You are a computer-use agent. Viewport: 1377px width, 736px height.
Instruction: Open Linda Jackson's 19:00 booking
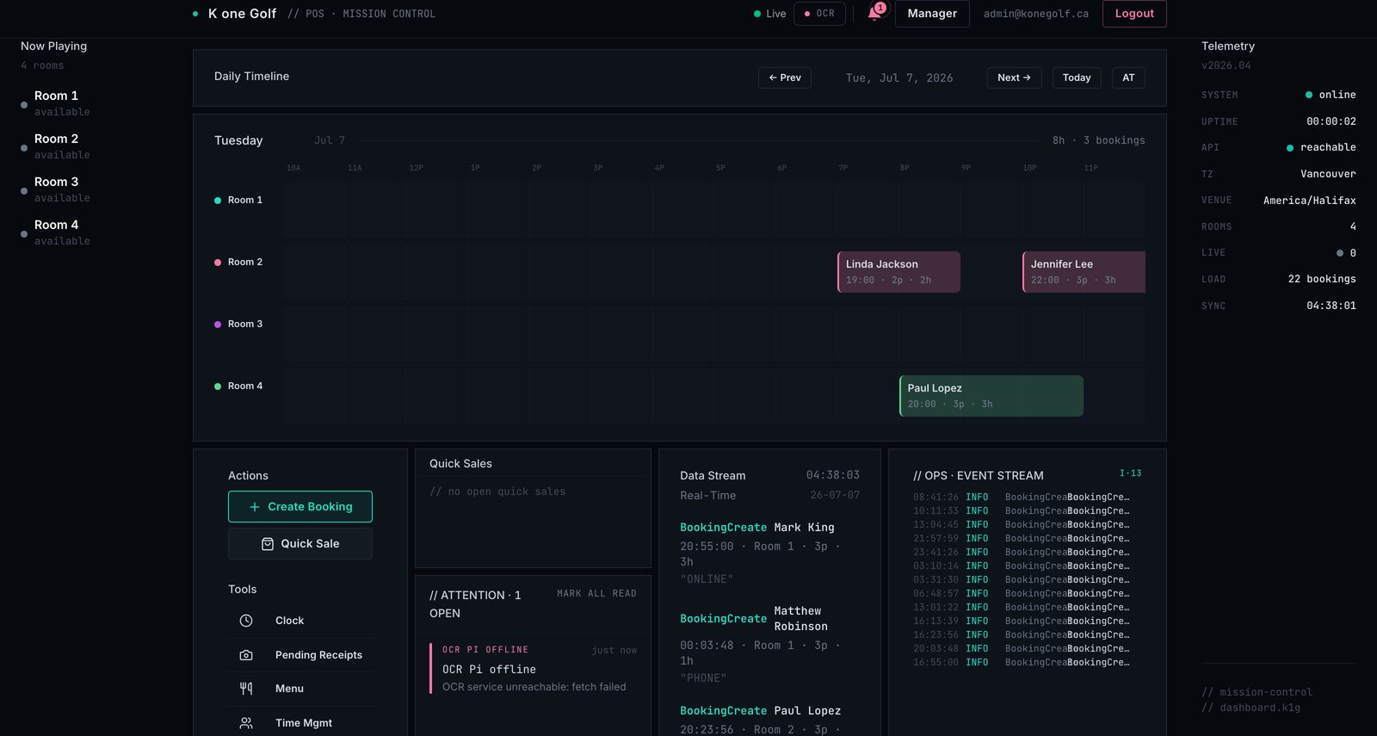point(898,272)
